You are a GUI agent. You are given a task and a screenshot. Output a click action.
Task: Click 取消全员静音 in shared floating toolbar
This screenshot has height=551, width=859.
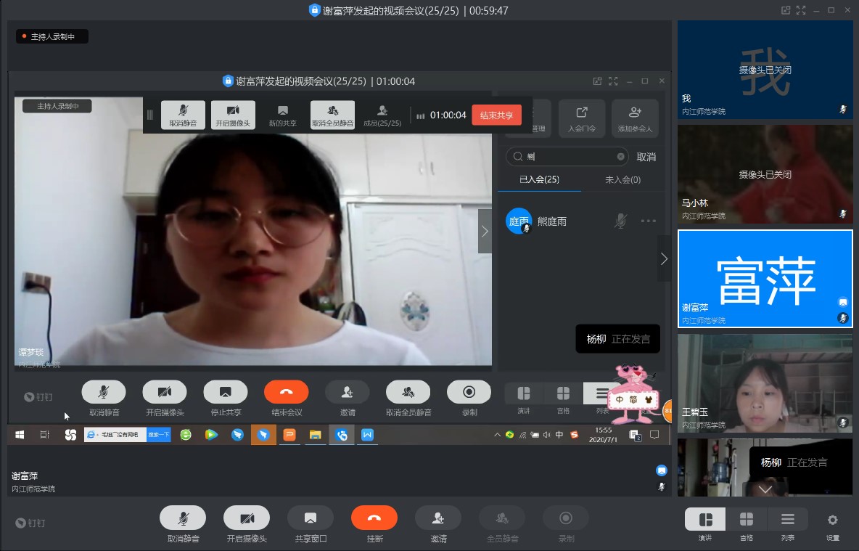coord(332,115)
